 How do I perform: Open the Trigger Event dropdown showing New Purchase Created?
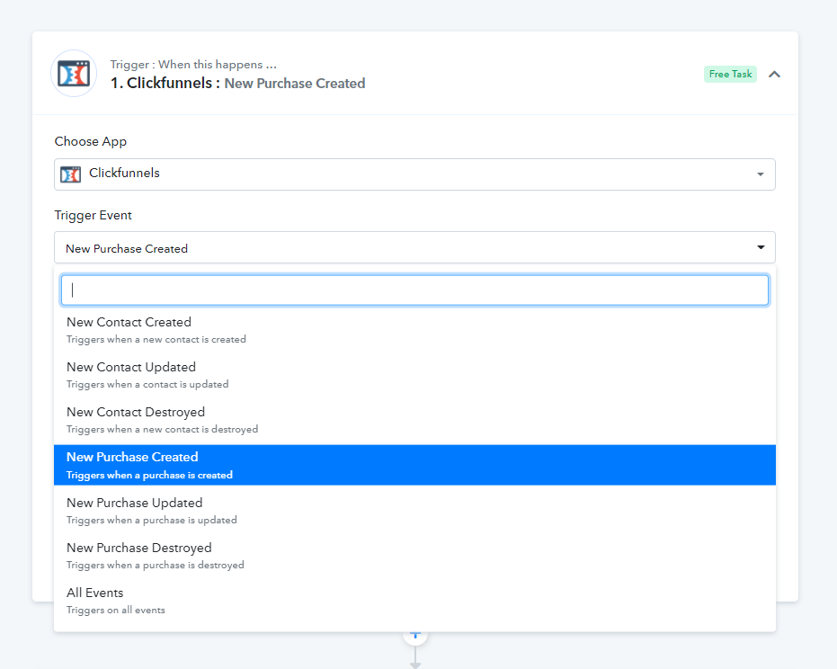coord(414,248)
